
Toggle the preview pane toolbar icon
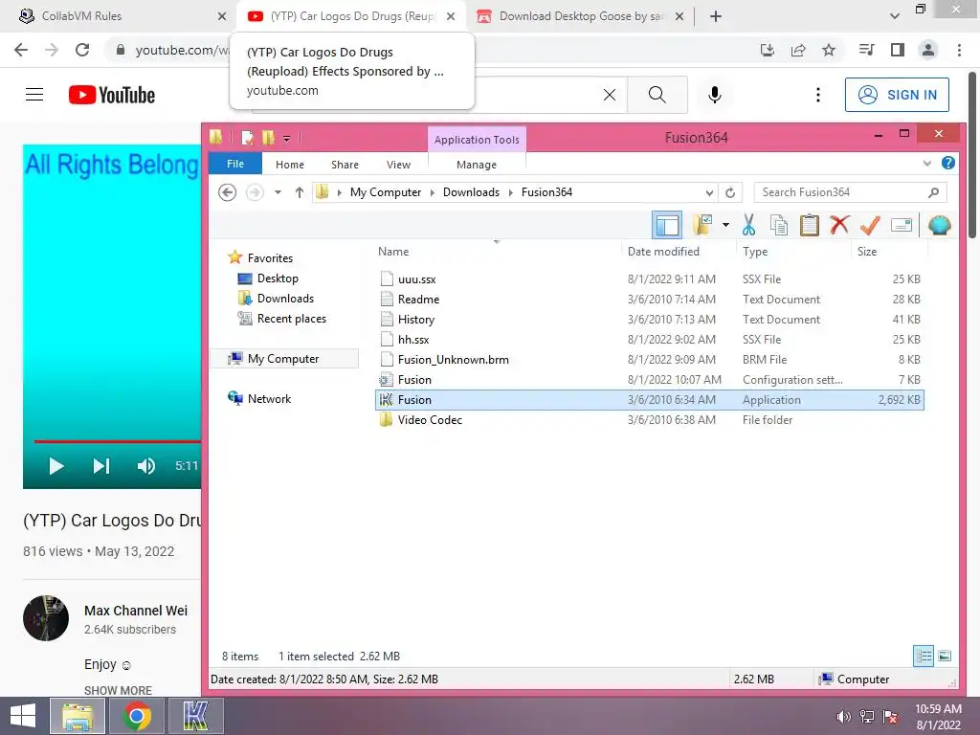[x=667, y=225]
